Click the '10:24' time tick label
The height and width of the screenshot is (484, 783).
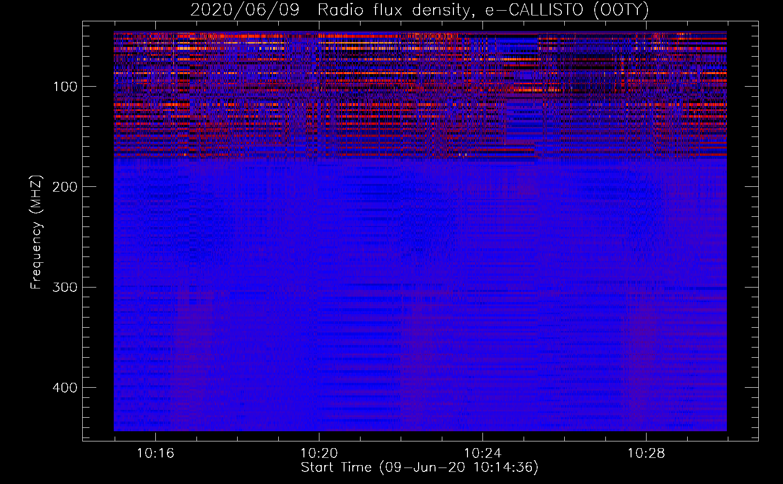(x=482, y=454)
